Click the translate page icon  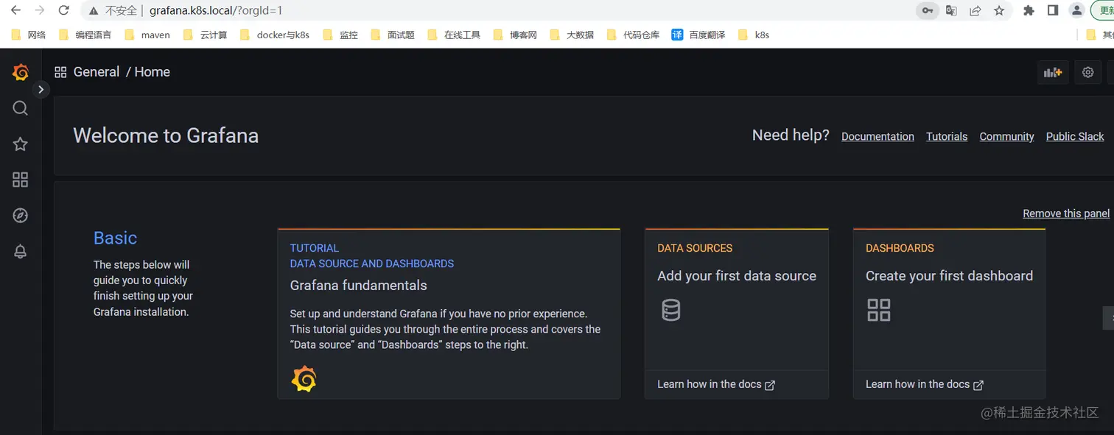click(951, 10)
